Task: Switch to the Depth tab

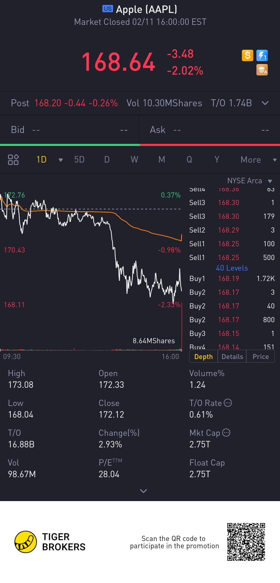Action: (204, 357)
